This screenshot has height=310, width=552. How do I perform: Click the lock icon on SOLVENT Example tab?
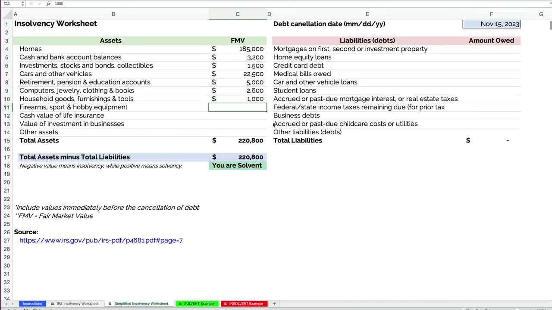(x=180, y=304)
